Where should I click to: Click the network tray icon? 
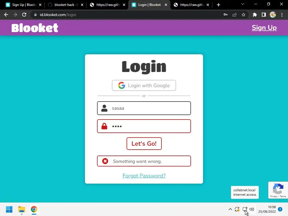[x=245, y=209]
